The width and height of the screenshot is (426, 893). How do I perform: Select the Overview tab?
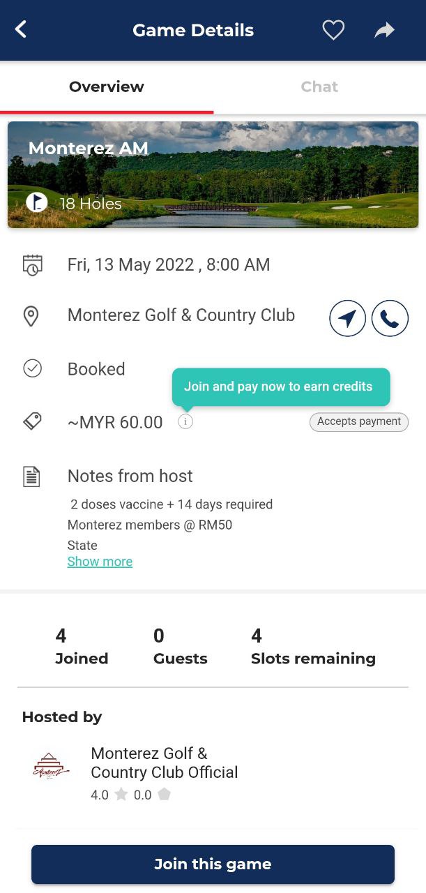tap(107, 87)
